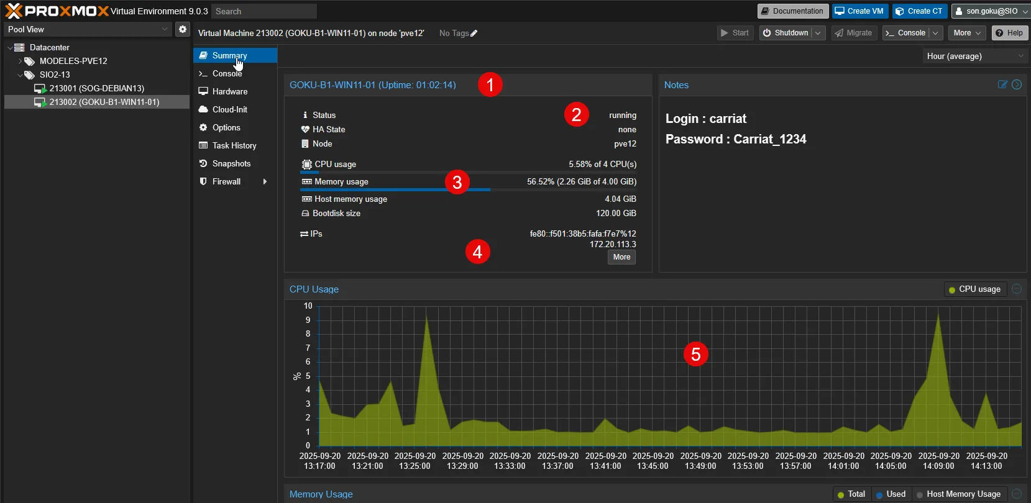Screen dimensions: 1031x503
Task: Toggle the Host Memory Usage legend series
Action: pos(958,494)
